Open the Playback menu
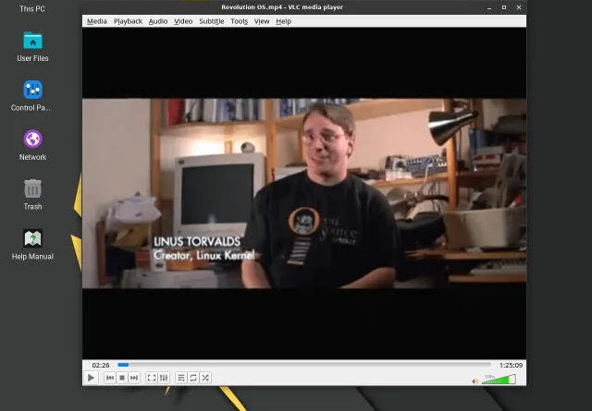Image resolution: width=592 pixels, height=411 pixels. click(x=128, y=21)
